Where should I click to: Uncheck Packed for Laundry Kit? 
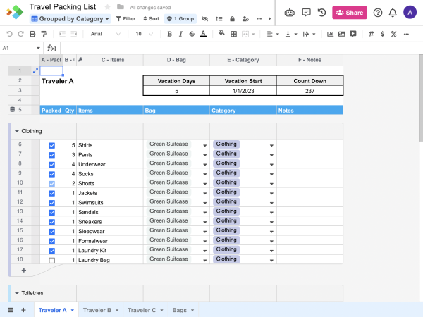(51, 251)
